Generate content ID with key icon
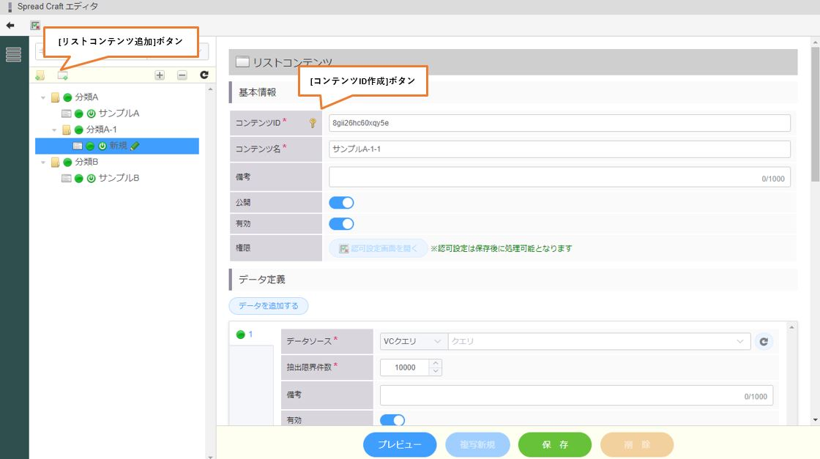820x459 pixels. [x=313, y=123]
